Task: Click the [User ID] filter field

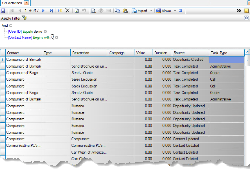Action: pyautogui.click(x=15, y=32)
